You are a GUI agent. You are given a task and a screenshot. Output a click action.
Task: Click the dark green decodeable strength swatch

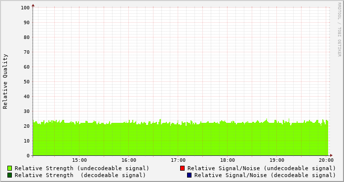[10, 175]
